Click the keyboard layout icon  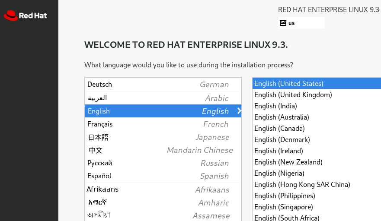283,23
